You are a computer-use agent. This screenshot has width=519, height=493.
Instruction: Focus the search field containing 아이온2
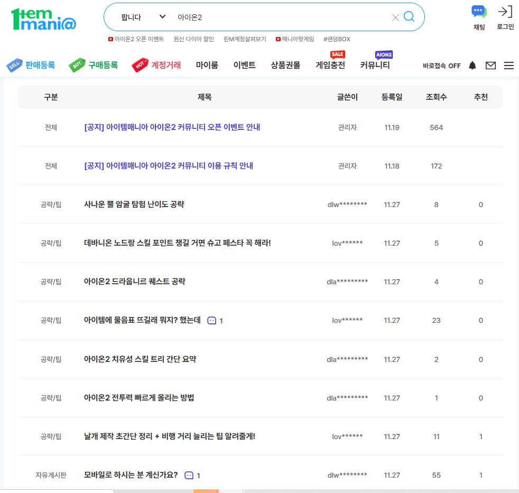tap(281, 17)
